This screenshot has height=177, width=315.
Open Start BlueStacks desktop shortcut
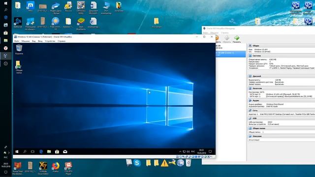click(x=81, y=24)
